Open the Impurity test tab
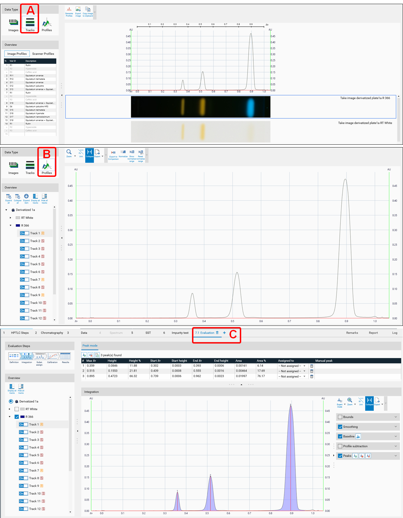The image size is (403, 518). [180, 333]
